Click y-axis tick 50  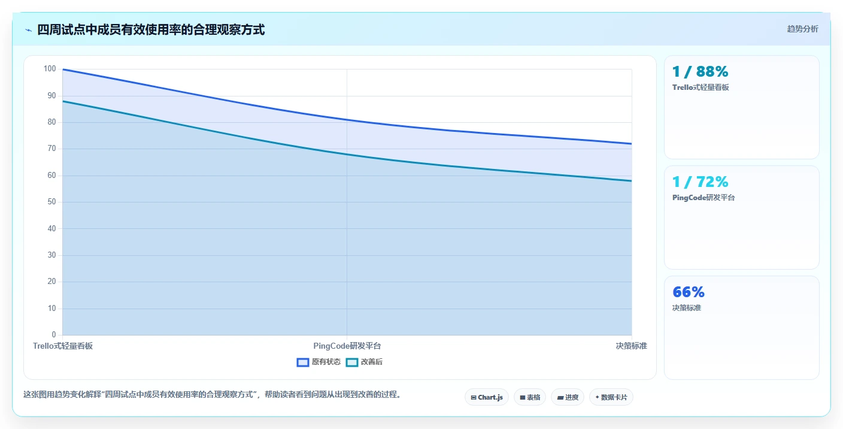click(51, 202)
